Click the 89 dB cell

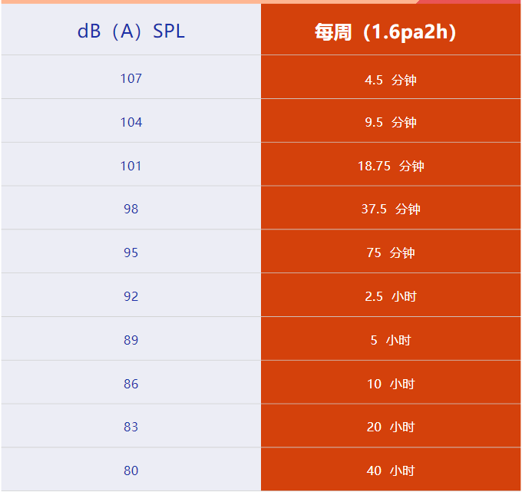point(131,340)
